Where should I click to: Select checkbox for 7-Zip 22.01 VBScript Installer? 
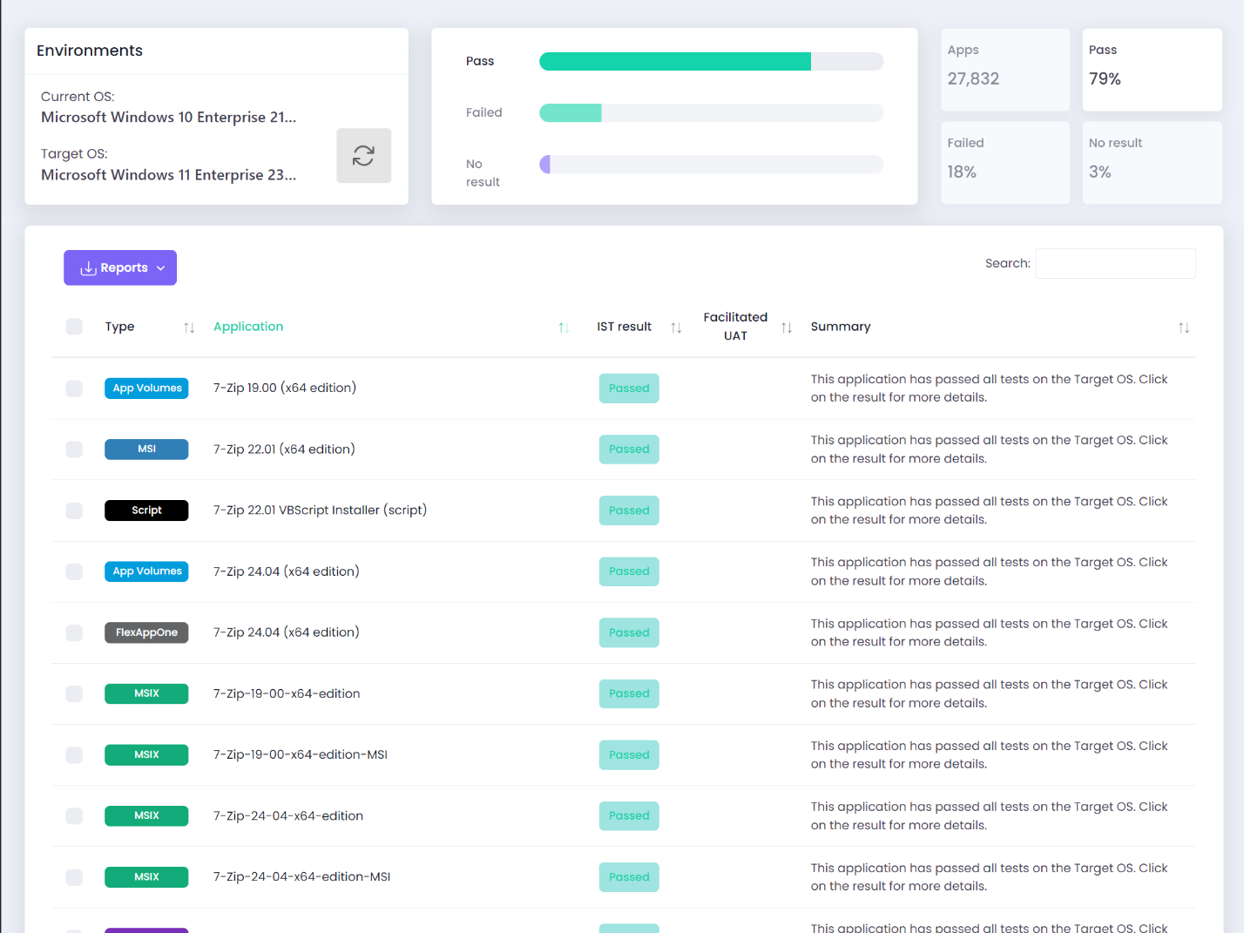coord(74,510)
